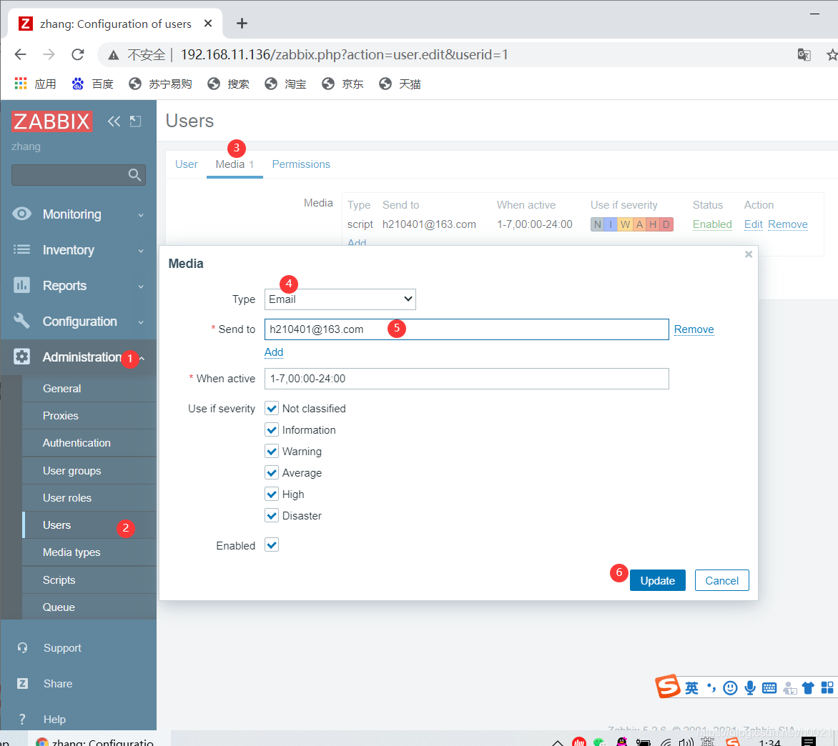Click the browser address bar URL
Screen dimensions: 838x746
[344, 54]
